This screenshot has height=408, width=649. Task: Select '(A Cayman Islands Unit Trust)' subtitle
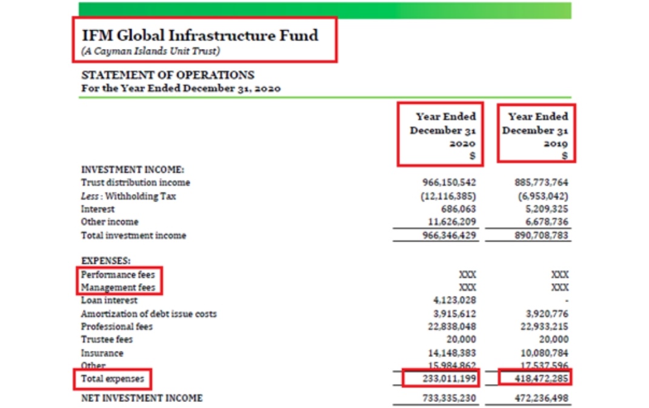click(151, 51)
